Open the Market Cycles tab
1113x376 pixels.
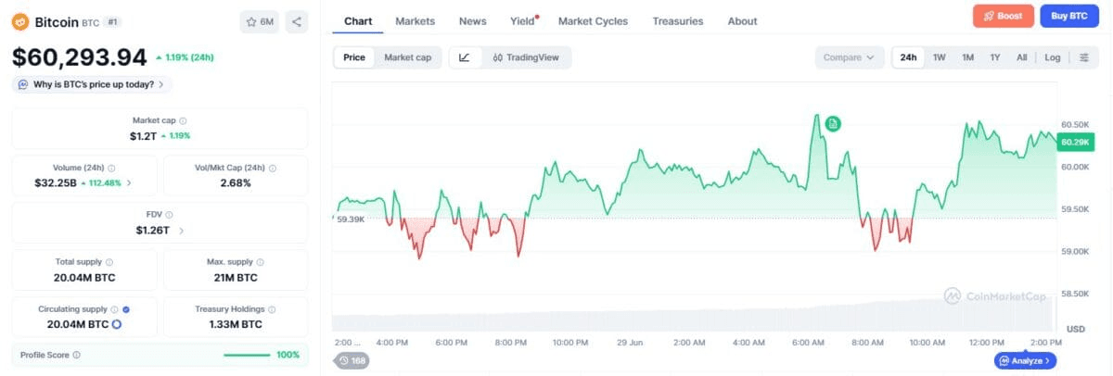593,21
